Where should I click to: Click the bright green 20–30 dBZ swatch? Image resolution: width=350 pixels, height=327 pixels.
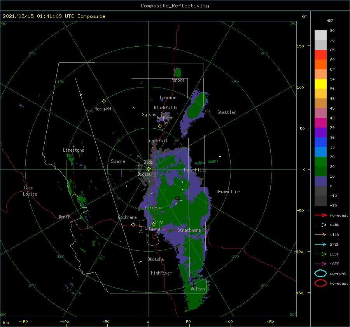[320, 161]
